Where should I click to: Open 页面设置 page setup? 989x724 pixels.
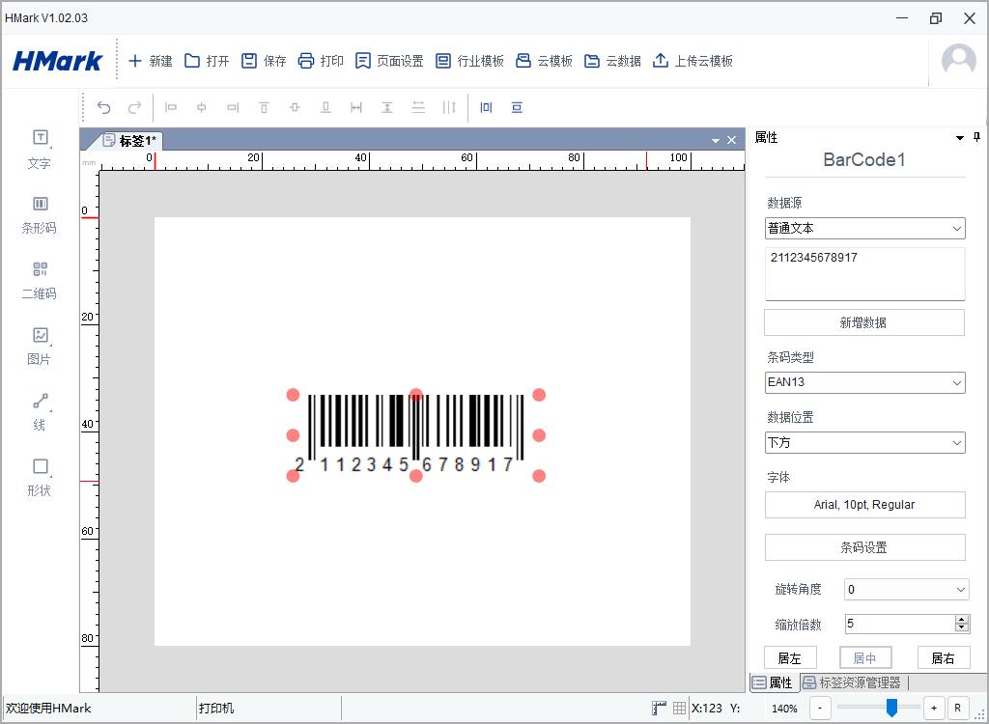(389, 61)
